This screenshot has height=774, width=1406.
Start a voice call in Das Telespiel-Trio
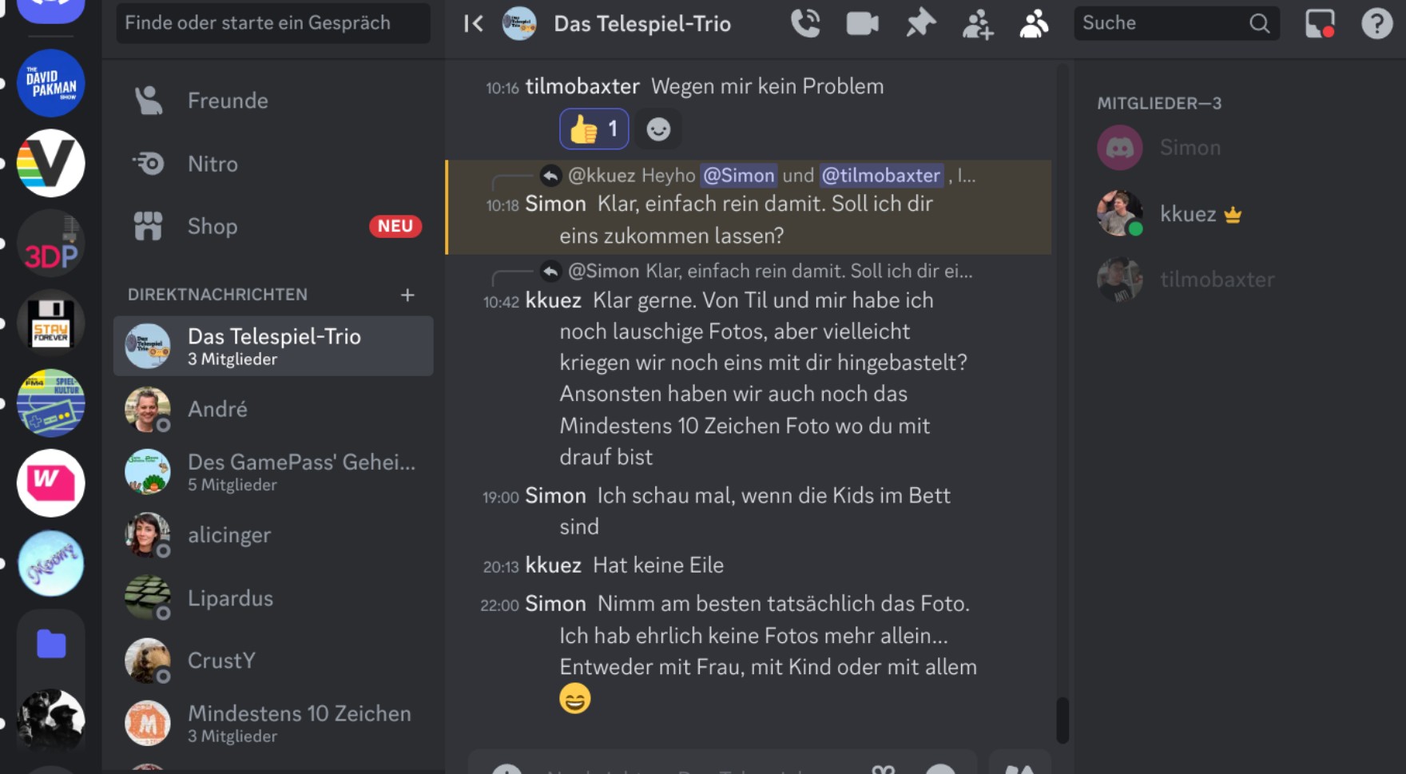pos(805,23)
